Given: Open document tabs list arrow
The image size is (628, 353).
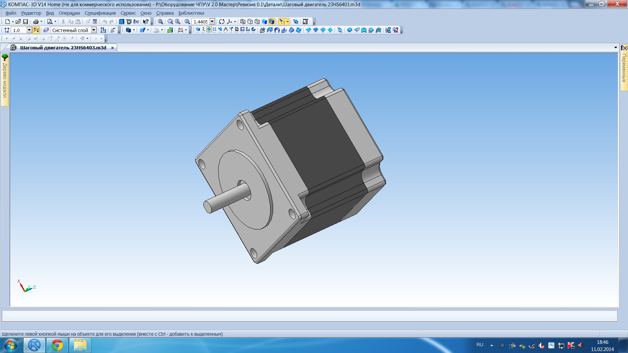Looking at the screenshot, I should pyautogui.click(x=616, y=48).
